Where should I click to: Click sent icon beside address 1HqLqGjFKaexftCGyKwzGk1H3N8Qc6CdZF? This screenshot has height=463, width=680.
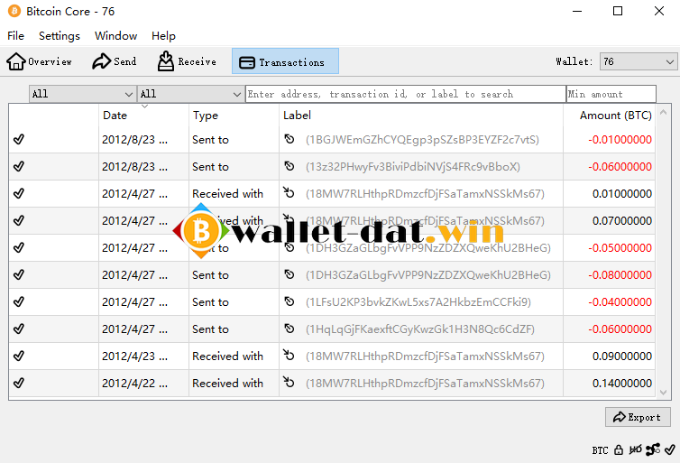click(289, 329)
